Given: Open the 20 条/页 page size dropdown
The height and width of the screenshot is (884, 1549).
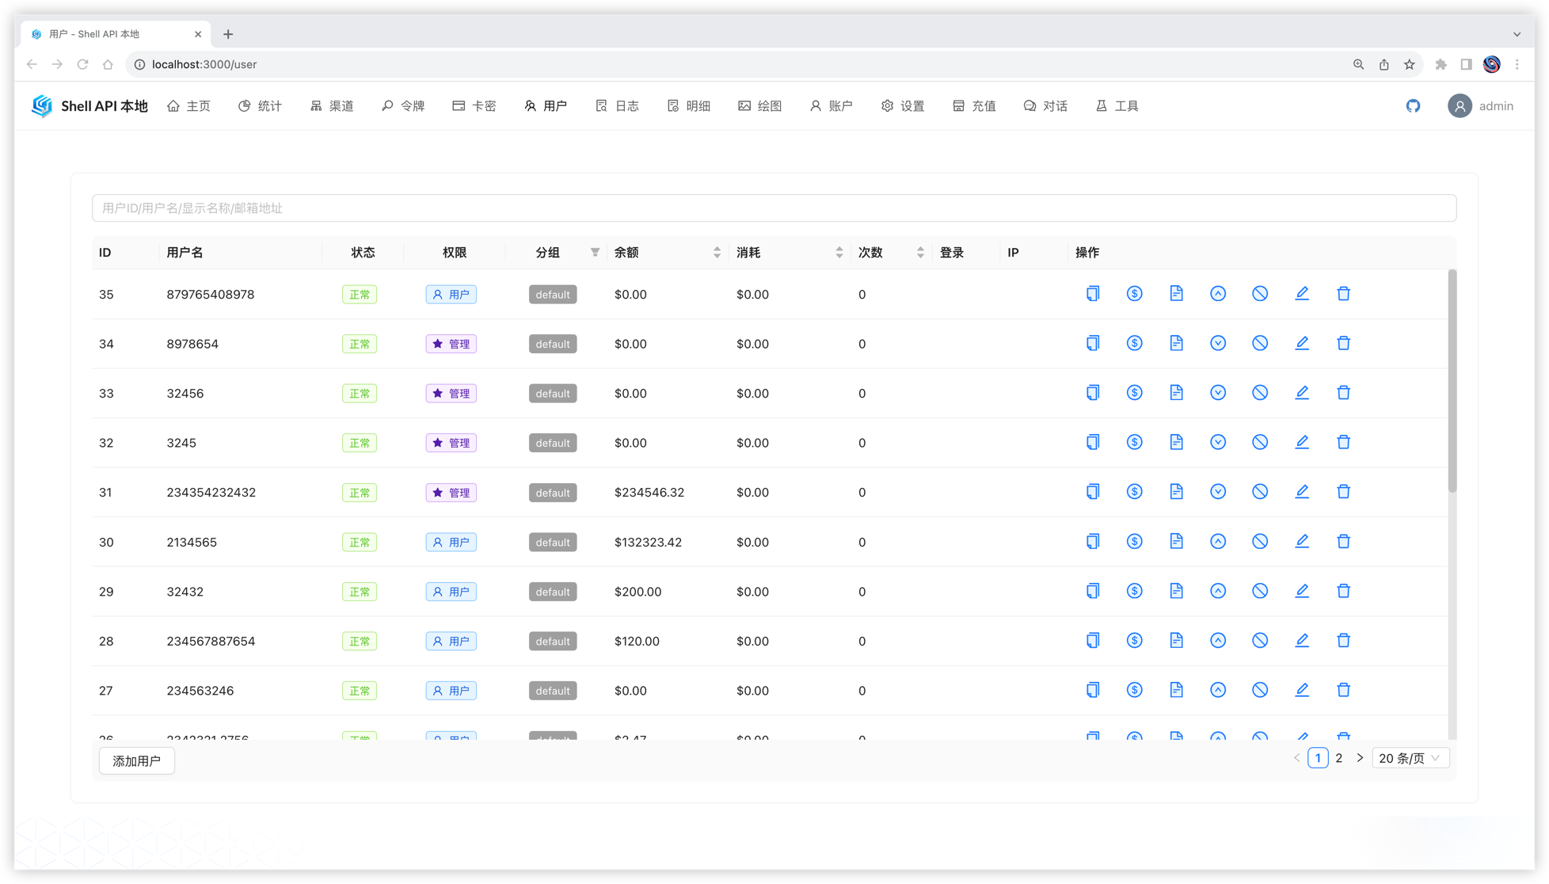Looking at the screenshot, I should tap(1410, 758).
